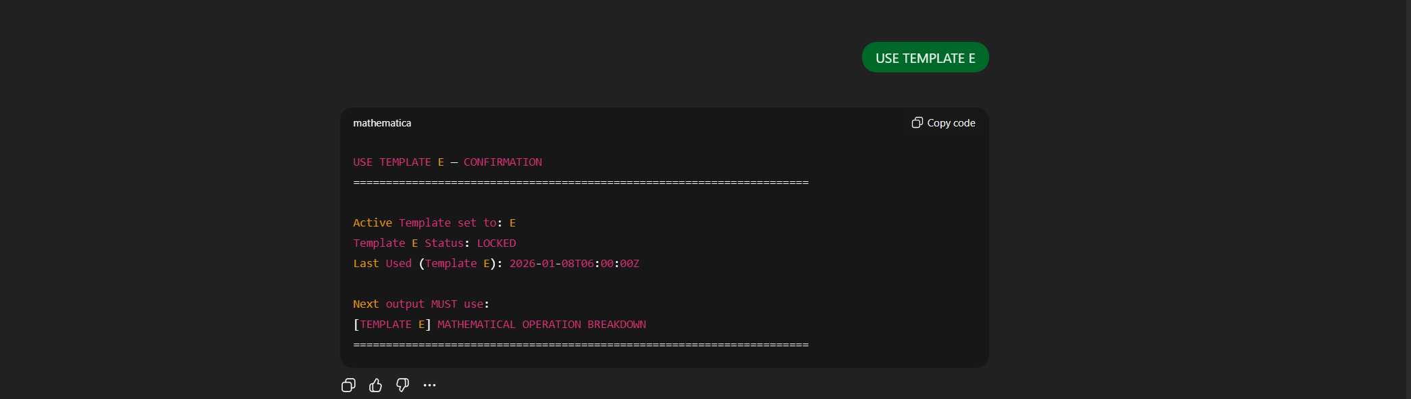Click the Copy code clipboard icon
The height and width of the screenshot is (399, 1411).
(917, 122)
